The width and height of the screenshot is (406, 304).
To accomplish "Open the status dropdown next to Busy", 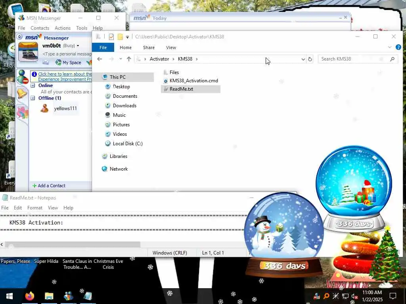I will 78,46.
